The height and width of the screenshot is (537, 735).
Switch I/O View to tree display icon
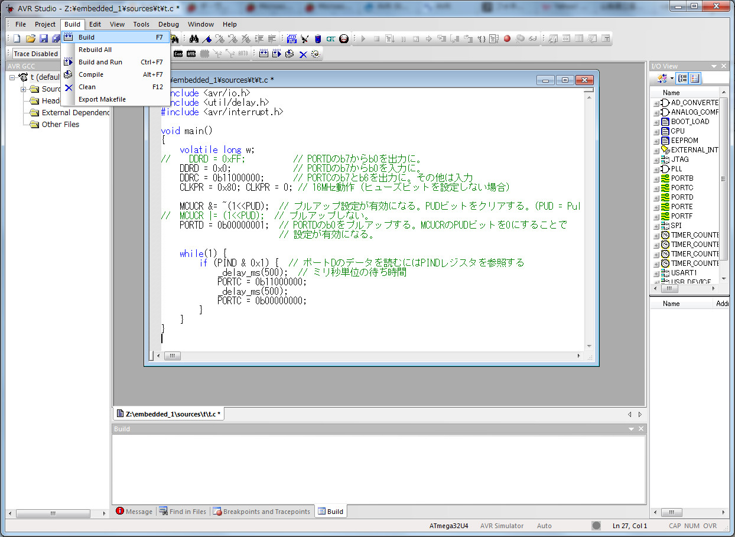(682, 78)
